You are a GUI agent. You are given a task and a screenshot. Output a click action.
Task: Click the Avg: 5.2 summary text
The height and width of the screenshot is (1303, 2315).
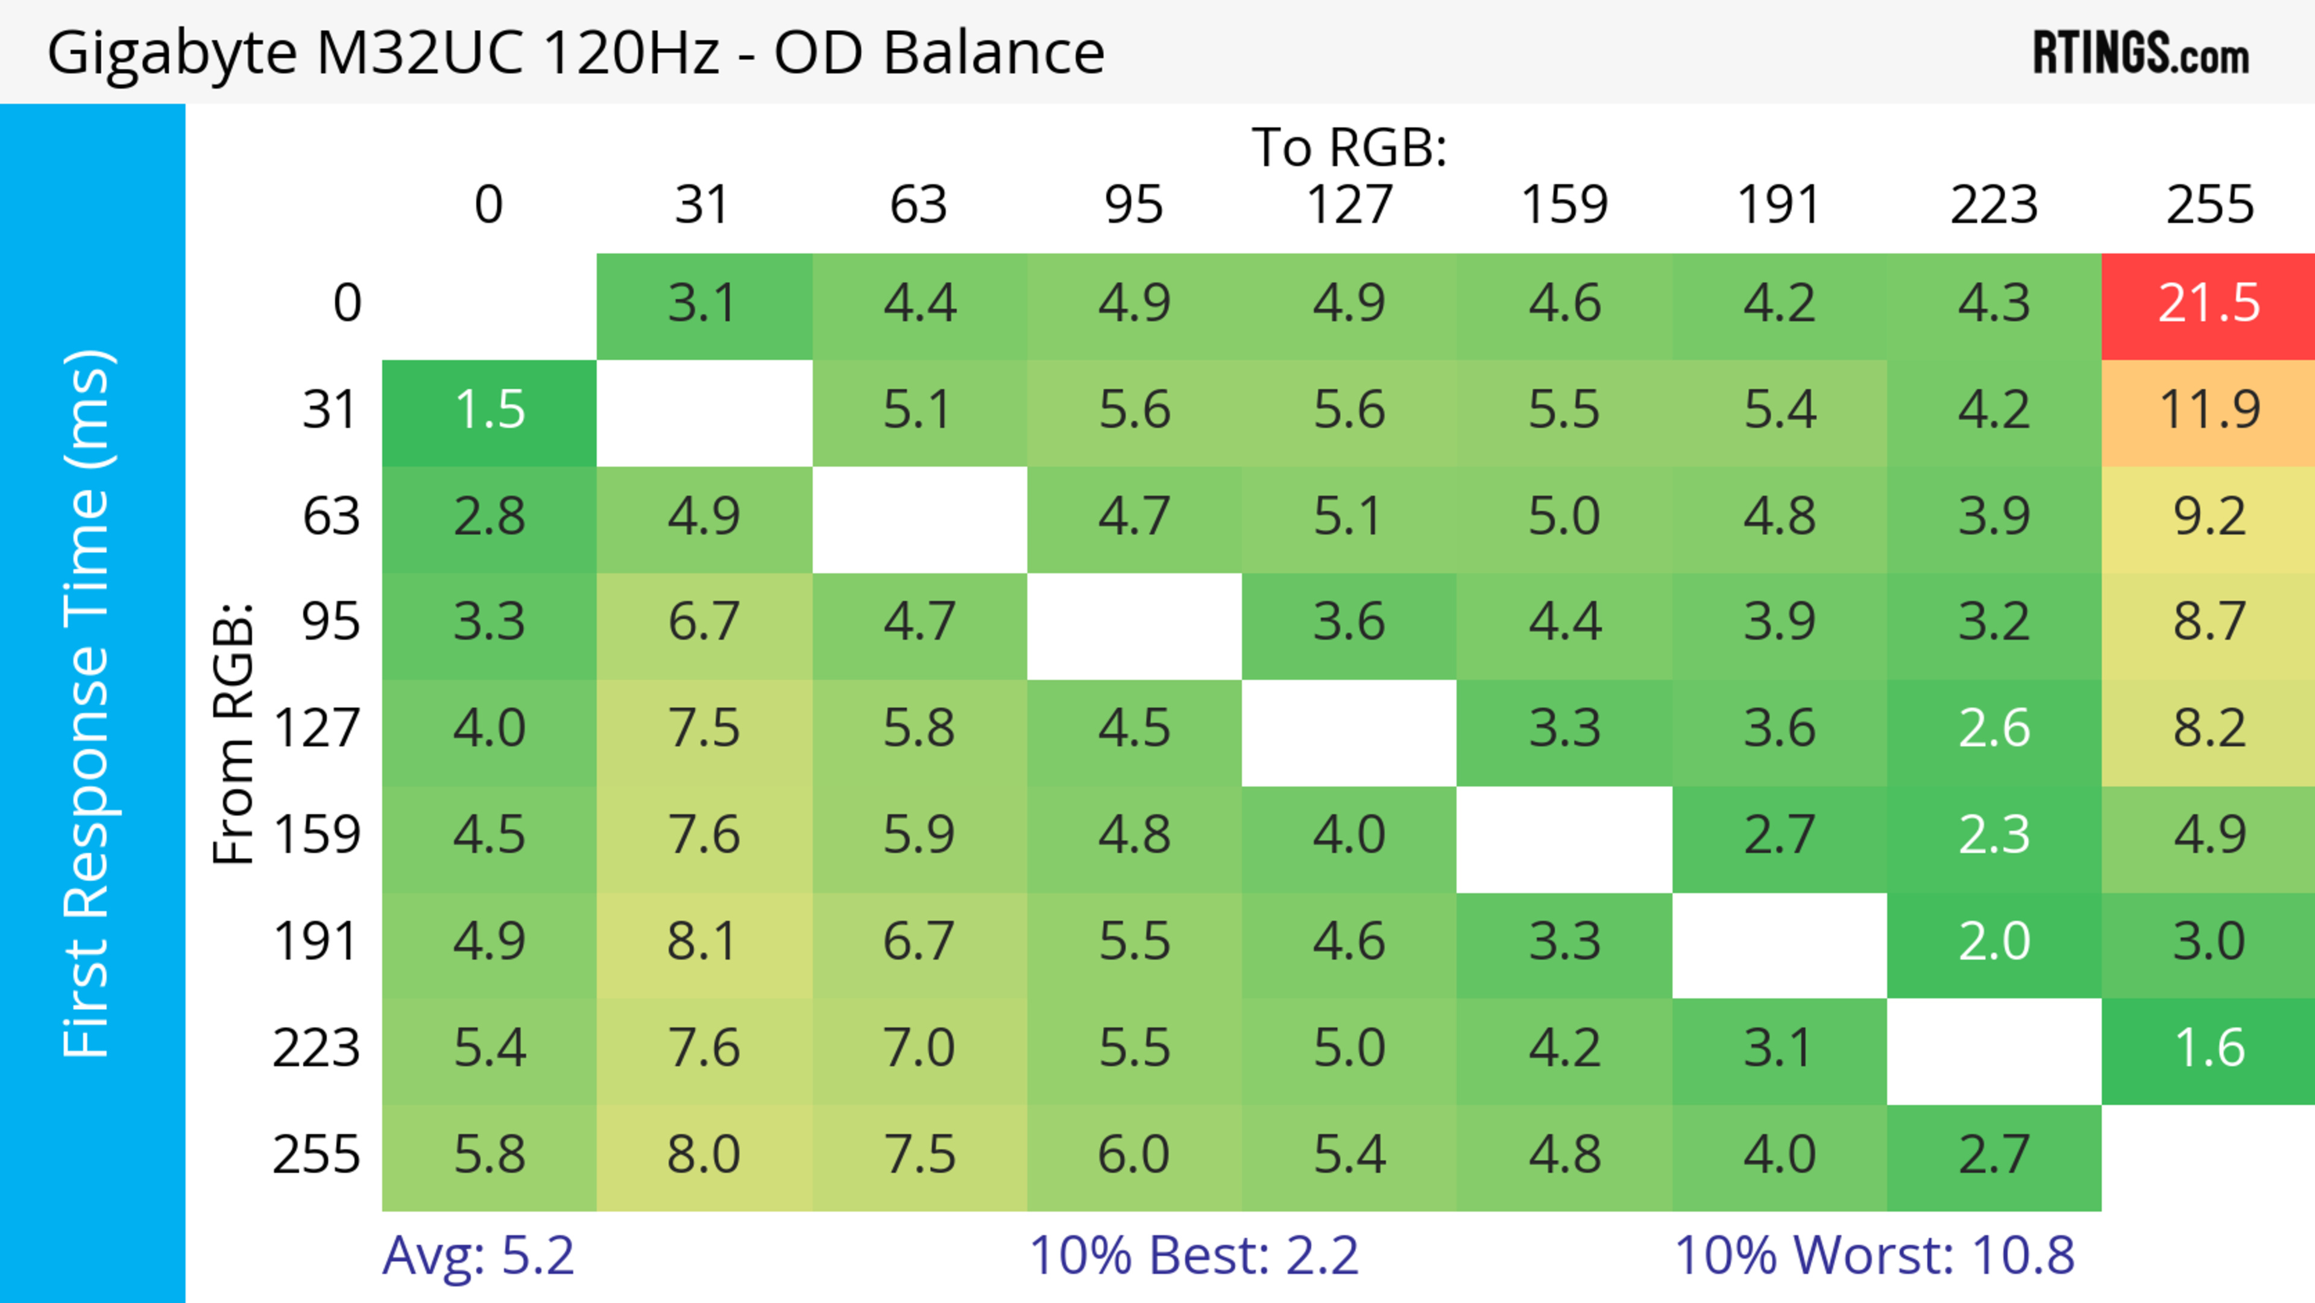pyautogui.click(x=478, y=1257)
